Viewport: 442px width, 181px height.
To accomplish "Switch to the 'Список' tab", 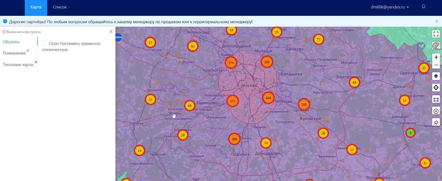I will 60,7.
